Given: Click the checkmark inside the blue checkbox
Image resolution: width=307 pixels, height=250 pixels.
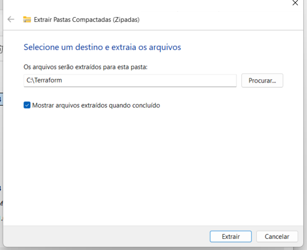Looking at the screenshot, I should [x=27, y=105].
